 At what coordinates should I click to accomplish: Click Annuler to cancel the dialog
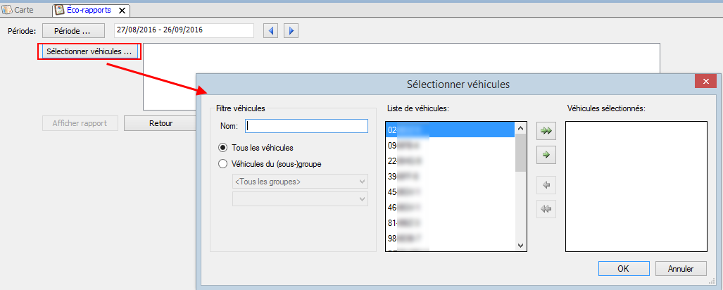pos(680,268)
